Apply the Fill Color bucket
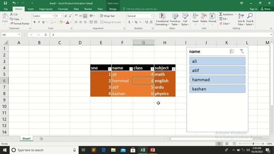Image resolution: width=274 pixels, height=154 pixels. 61,22
